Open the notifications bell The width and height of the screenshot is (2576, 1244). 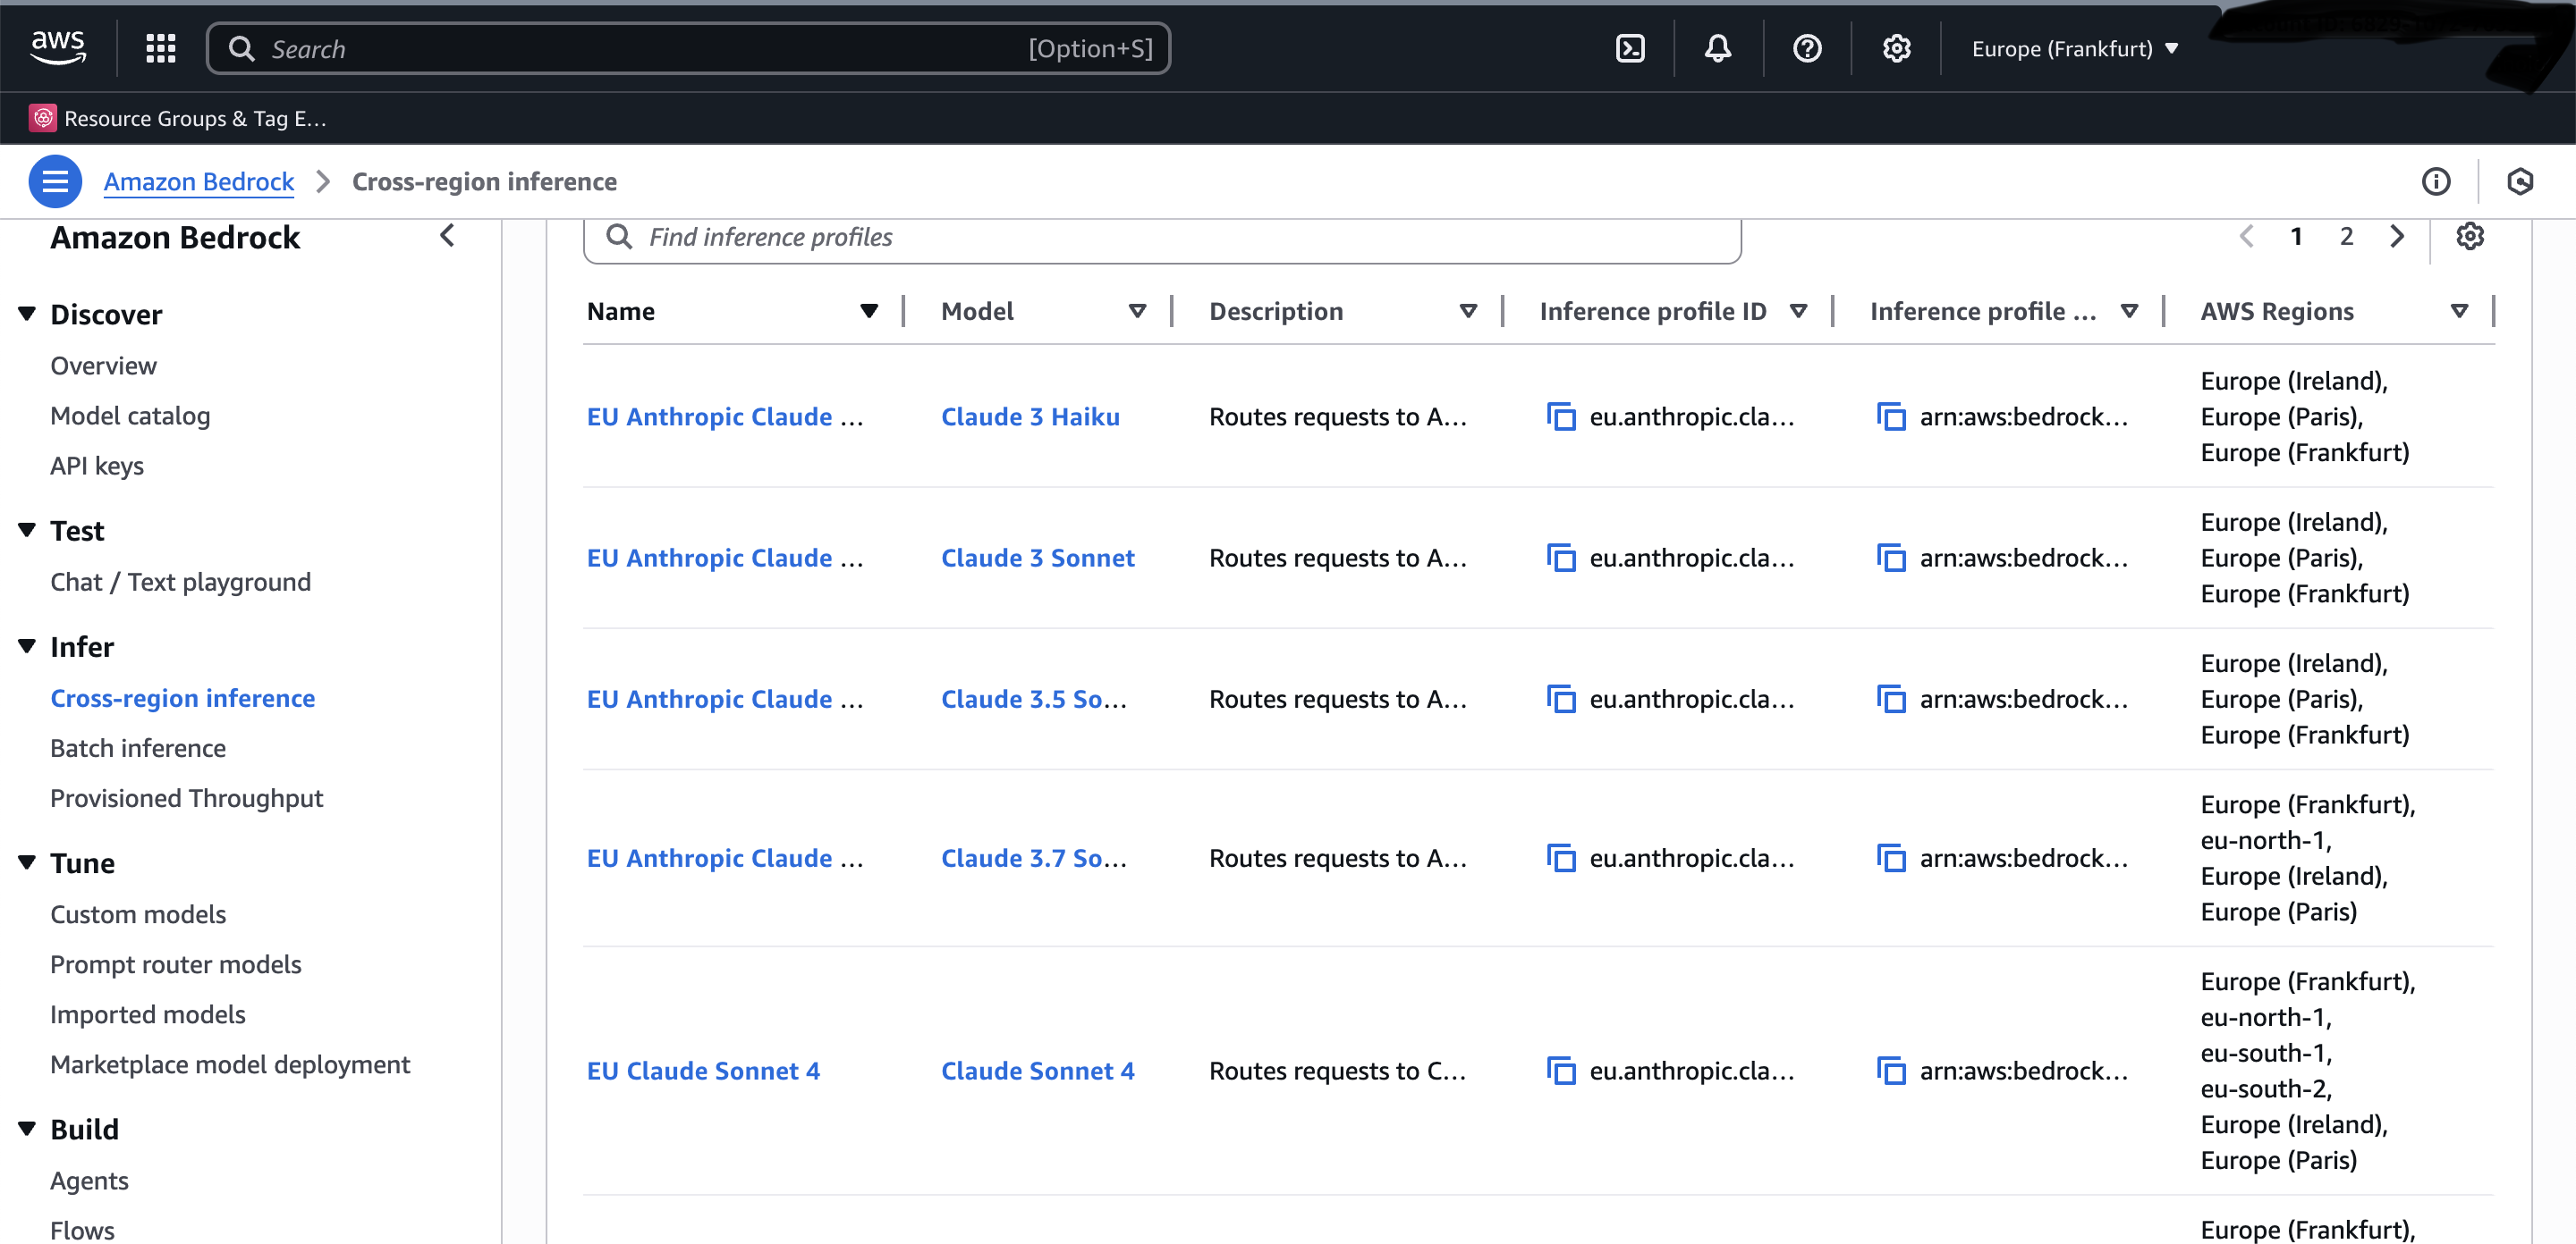tap(1718, 48)
